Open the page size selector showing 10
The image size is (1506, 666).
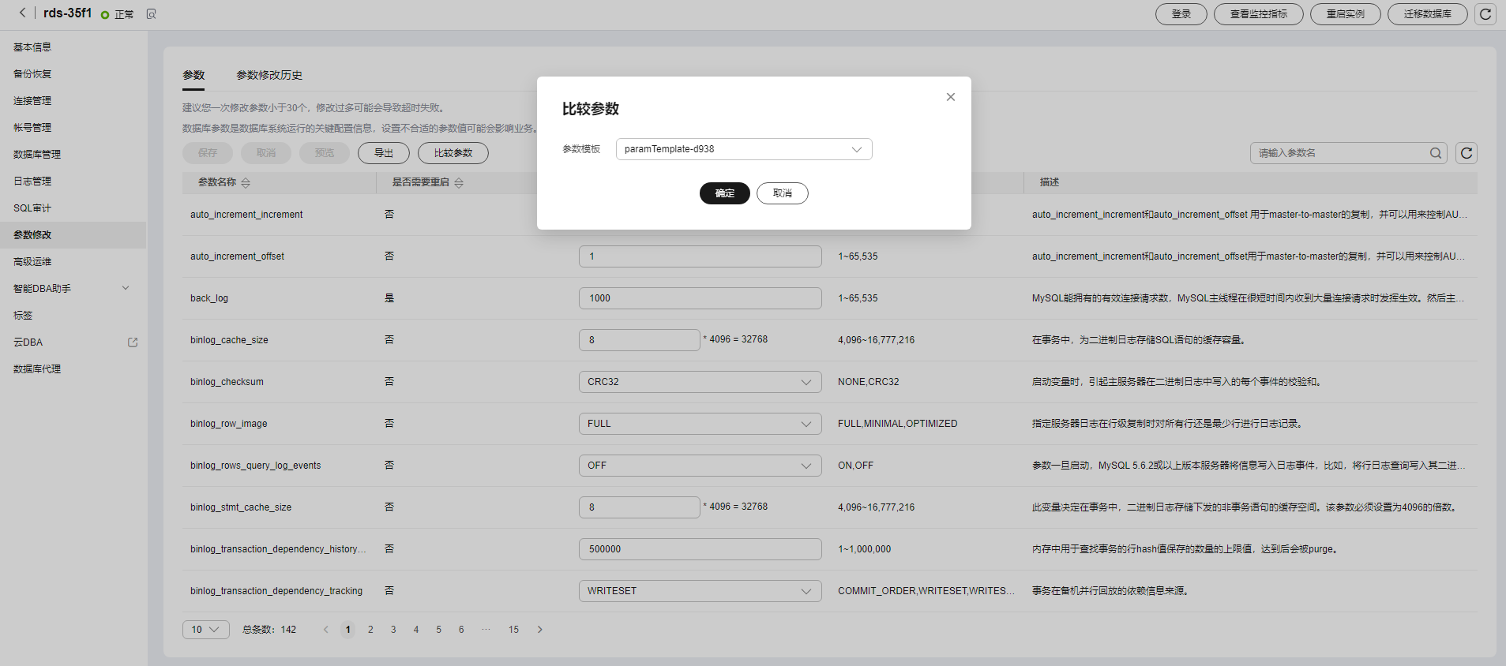click(205, 630)
